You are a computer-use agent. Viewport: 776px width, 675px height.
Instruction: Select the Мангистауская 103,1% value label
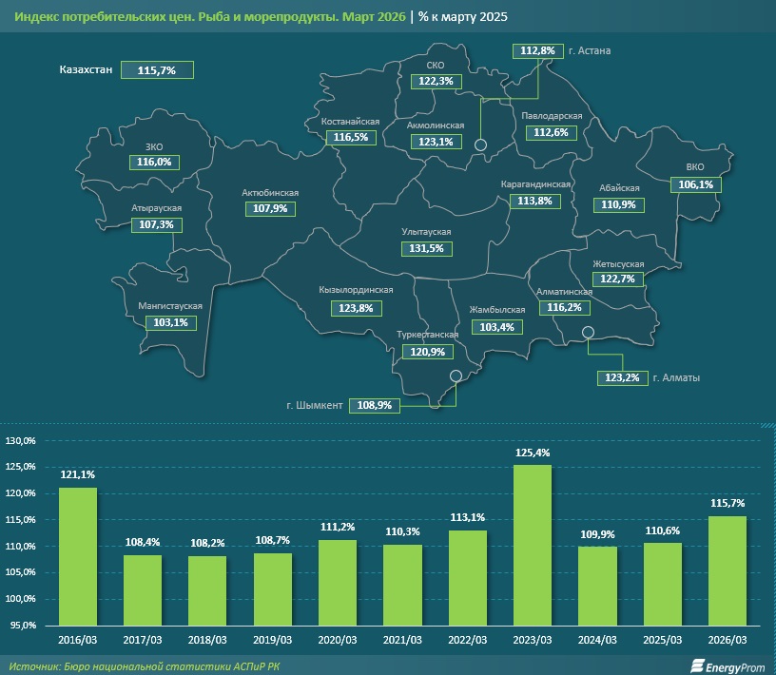tap(170, 322)
